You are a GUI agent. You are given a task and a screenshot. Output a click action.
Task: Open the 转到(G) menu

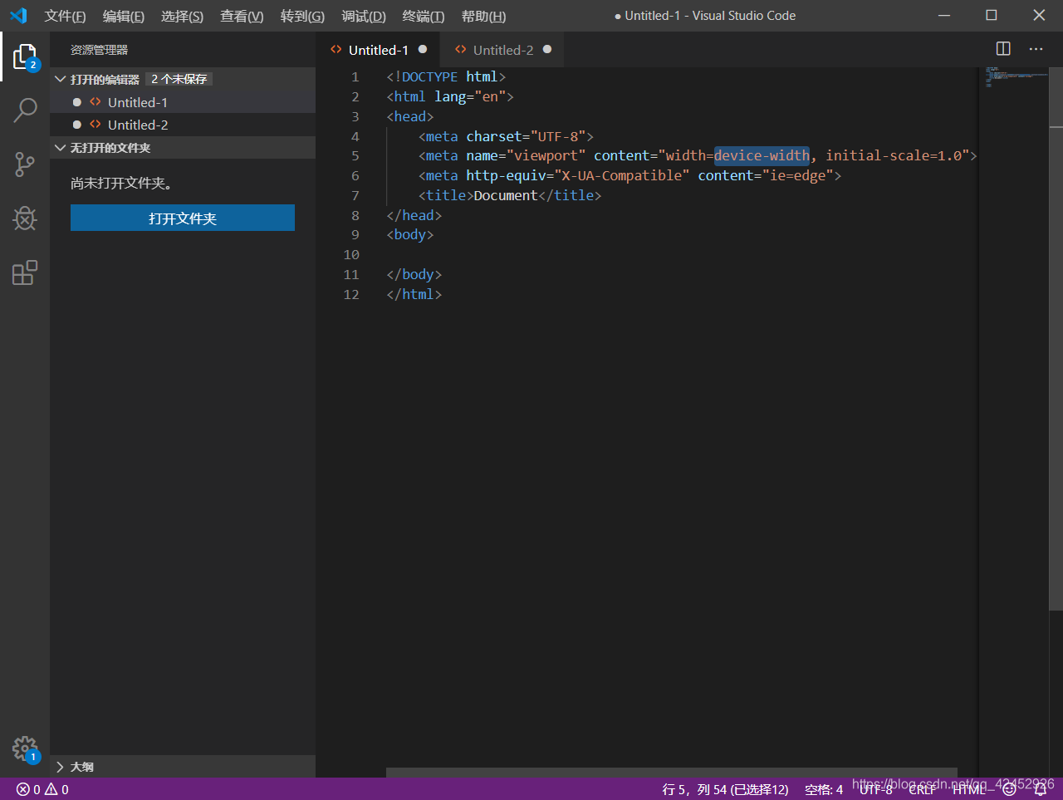pyautogui.click(x=302, y=16)
